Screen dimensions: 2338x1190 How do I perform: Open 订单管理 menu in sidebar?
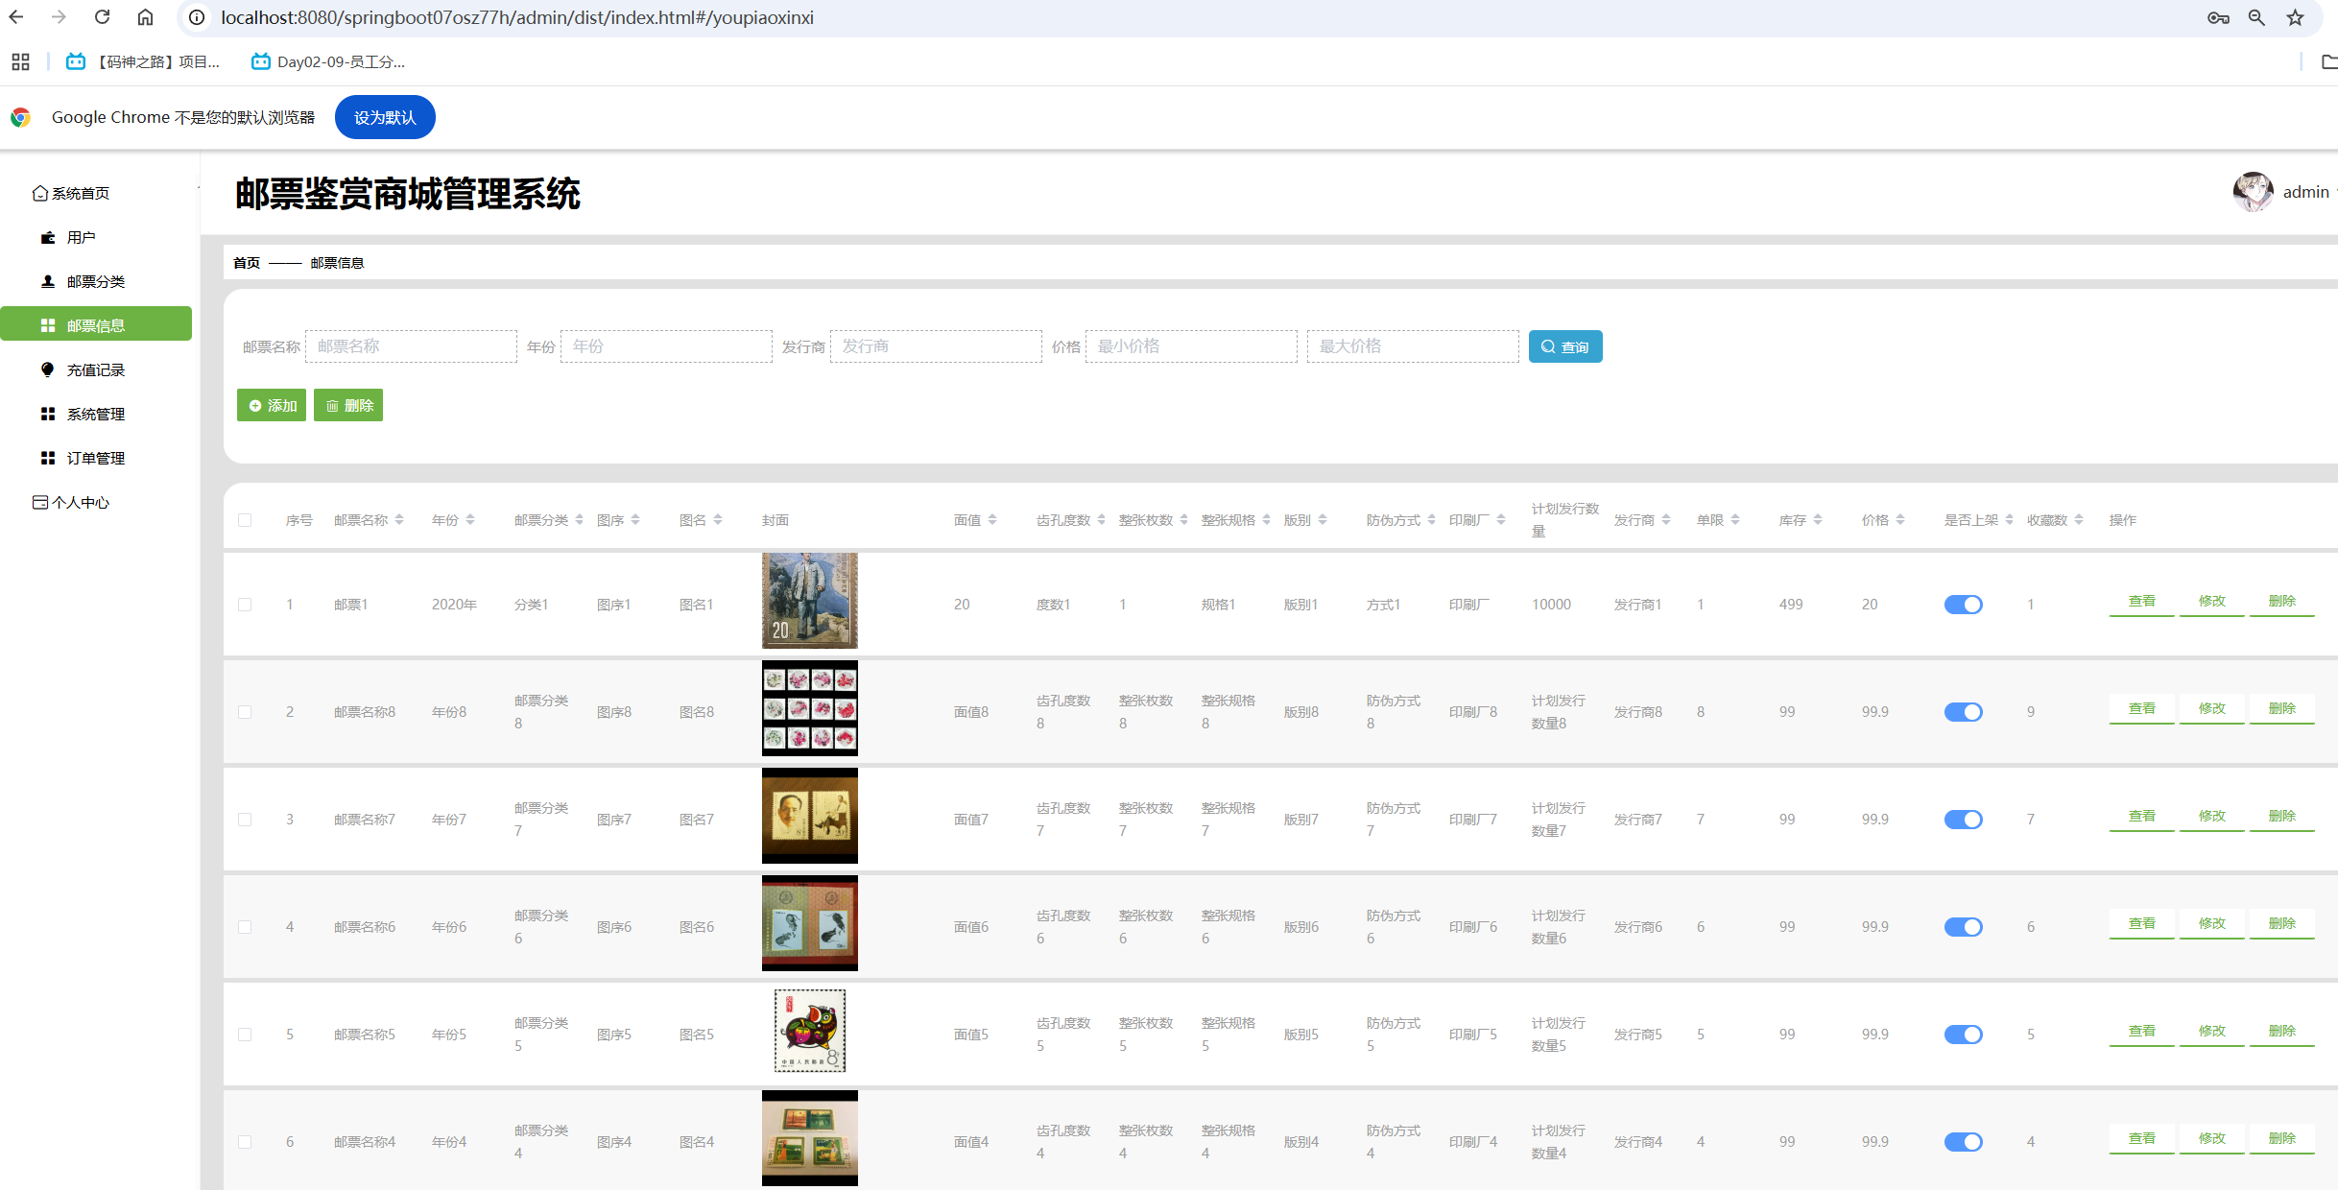(95, 459)
